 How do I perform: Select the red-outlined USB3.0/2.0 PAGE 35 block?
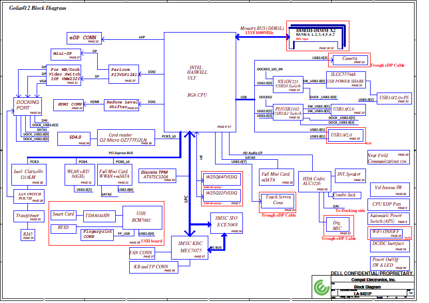click(x=346, y=135)
